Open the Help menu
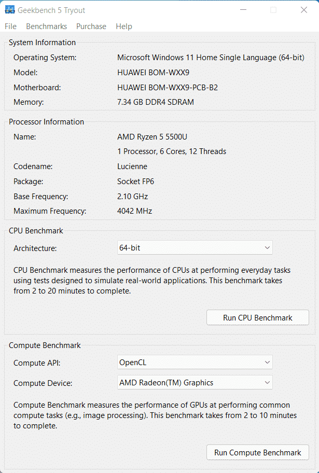 [124, 26]
